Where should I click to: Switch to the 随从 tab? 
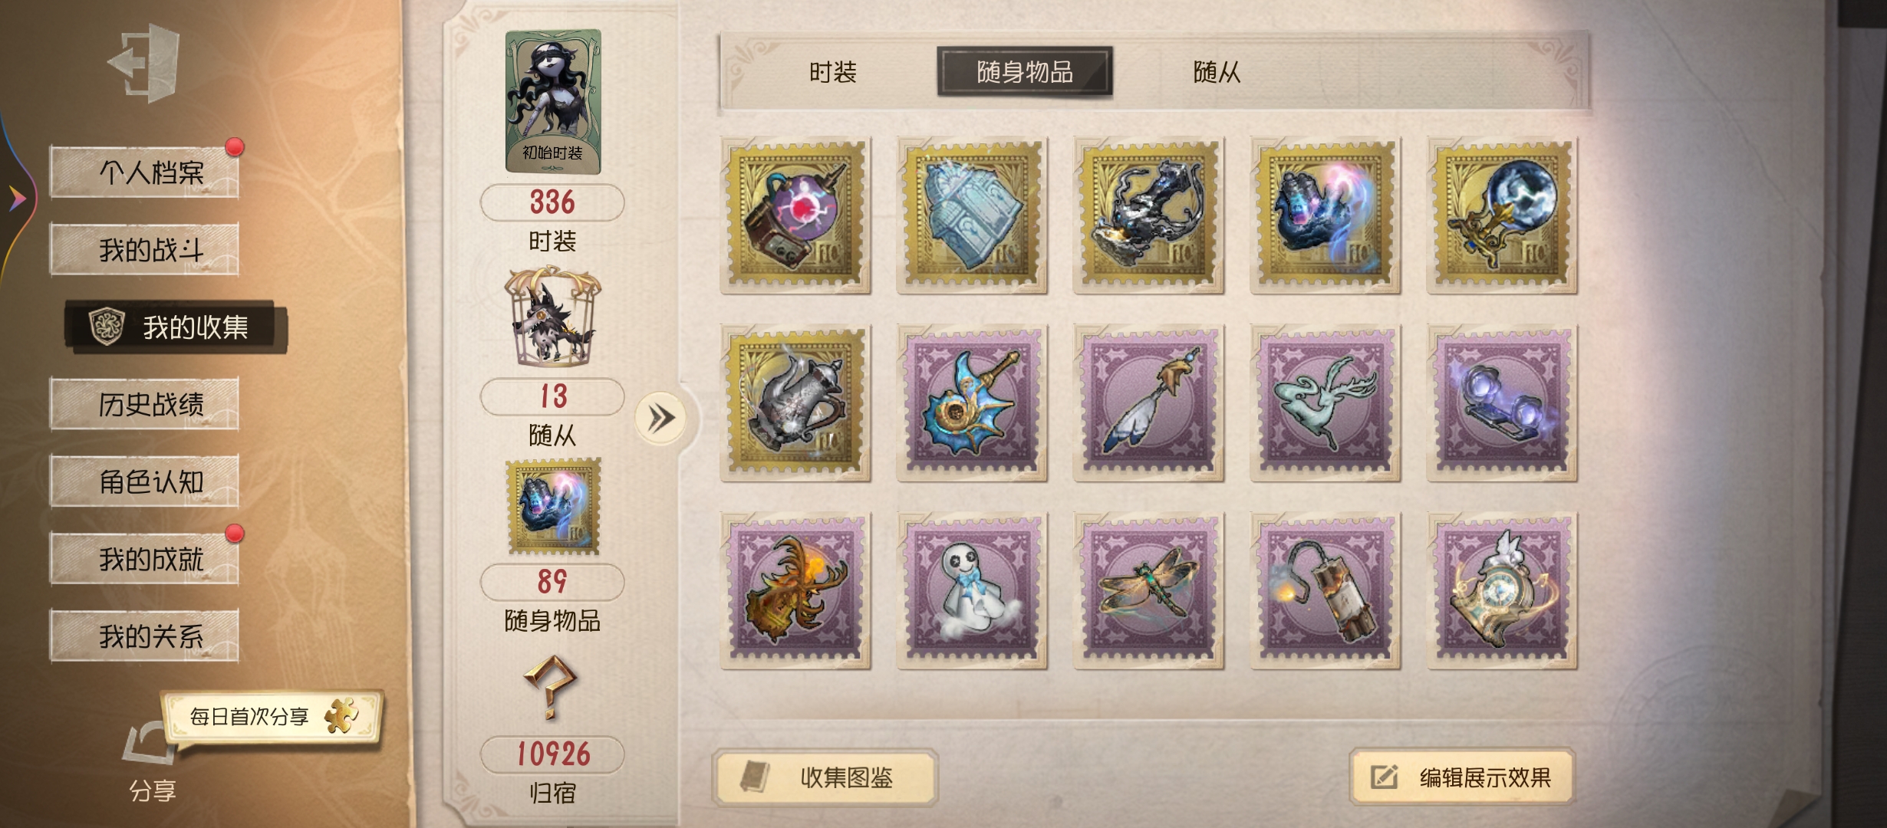pos(1217,72)
